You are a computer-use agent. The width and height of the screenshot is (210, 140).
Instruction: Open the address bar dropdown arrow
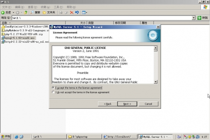coord(194,18)
